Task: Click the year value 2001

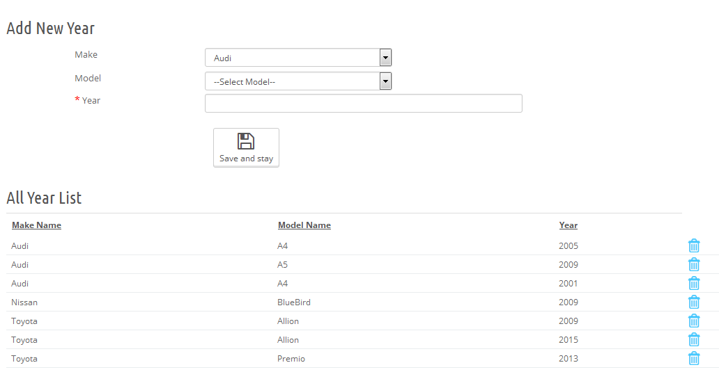Action: coord(568,284)
